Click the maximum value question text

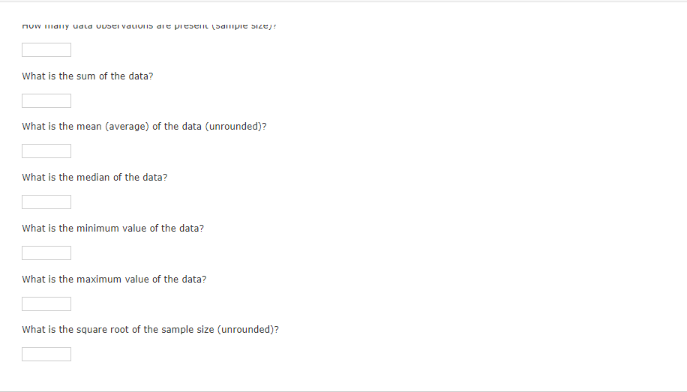pos(114,280)
